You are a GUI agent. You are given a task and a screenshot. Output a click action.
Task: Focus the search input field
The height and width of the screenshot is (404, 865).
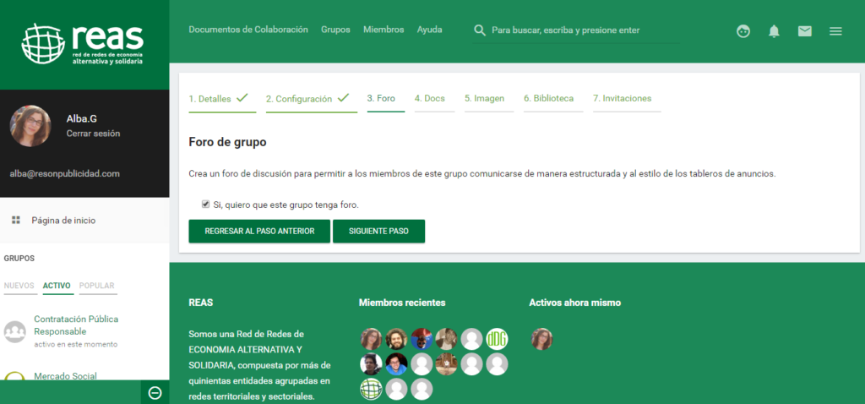click(x=583, y=30)
